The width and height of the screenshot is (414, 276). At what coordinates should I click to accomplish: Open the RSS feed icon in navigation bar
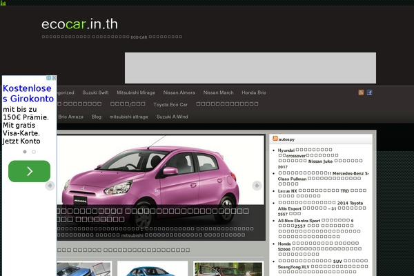coord(361,92)
